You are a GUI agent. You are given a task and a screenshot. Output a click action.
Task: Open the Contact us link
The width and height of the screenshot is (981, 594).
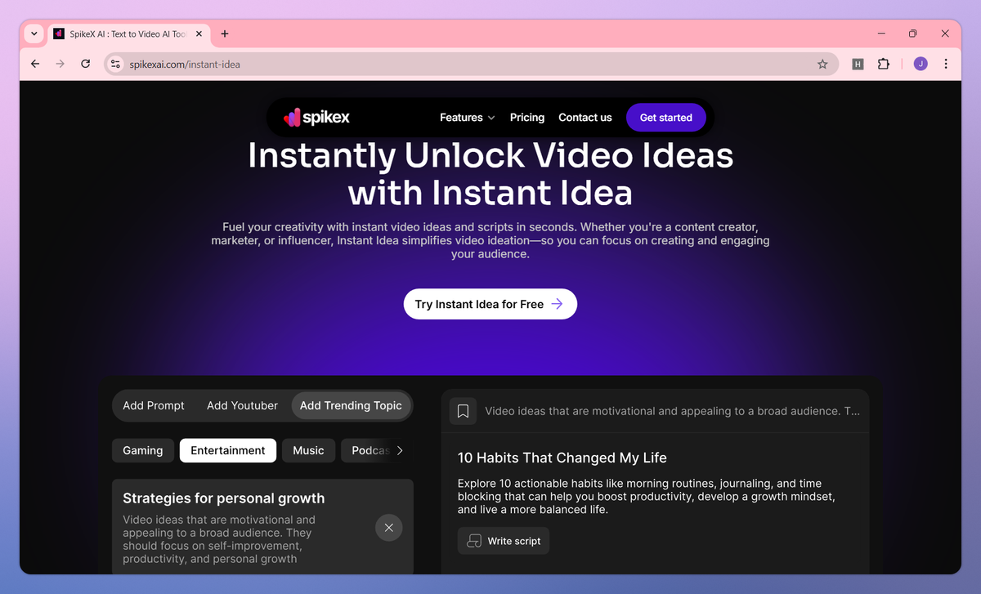pyautogui.click(x=585, y=118)
